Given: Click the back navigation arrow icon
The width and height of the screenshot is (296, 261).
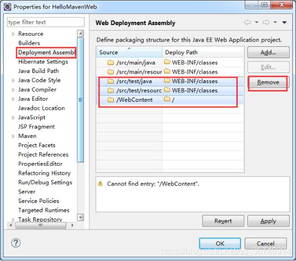Looking at the screenshot, I should pos(247,22).
